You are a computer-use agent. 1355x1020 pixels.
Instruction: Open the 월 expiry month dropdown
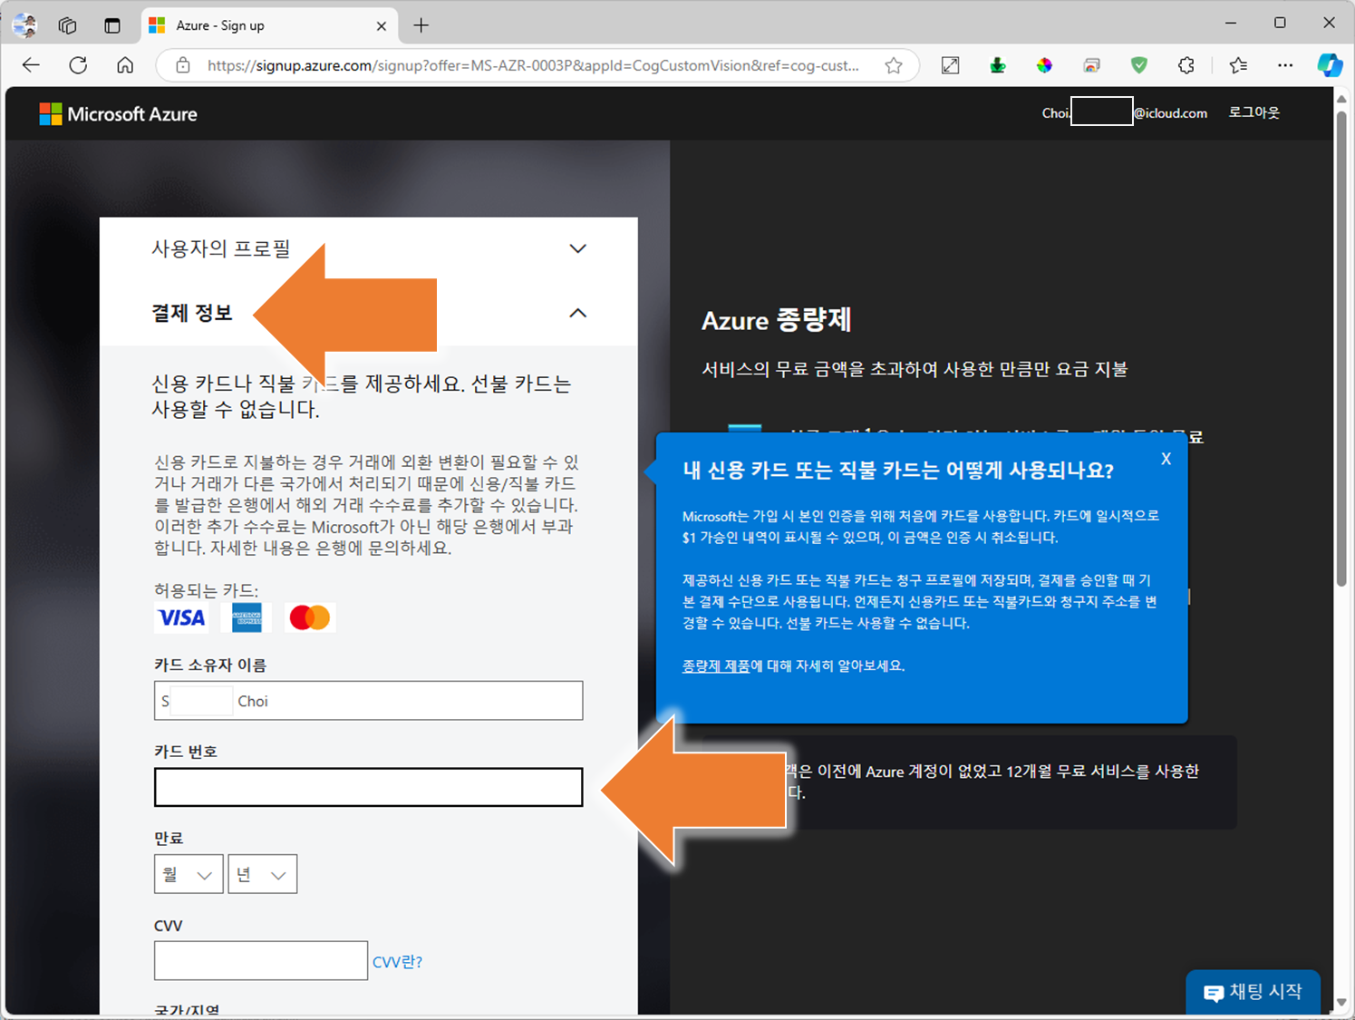pyautogui.click(x=189, y=874)
